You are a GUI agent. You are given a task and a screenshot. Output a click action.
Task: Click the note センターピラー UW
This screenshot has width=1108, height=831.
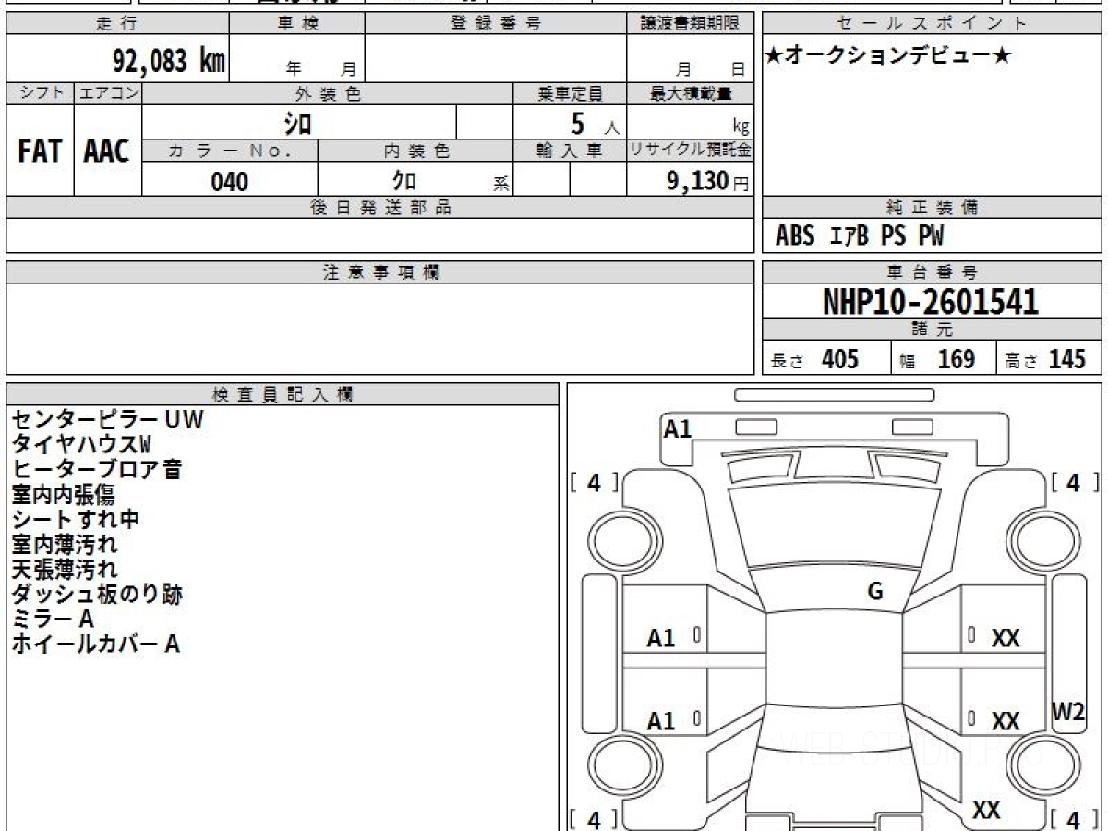(x=106, y=420)
